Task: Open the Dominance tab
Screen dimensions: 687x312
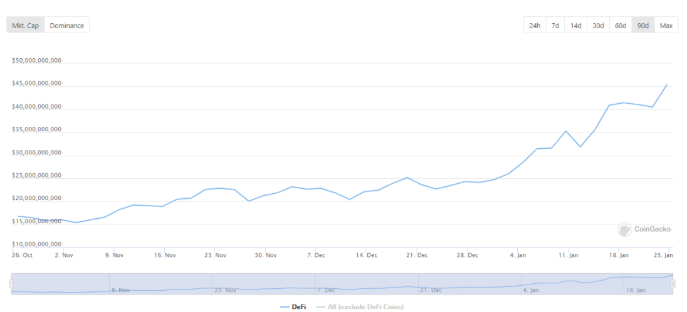Action: [x=67, y=26]
